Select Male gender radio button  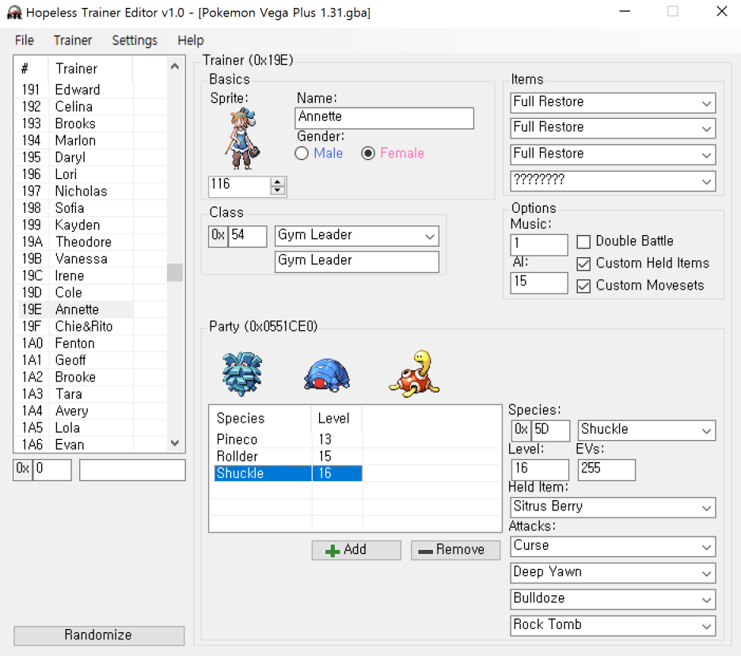302,154
